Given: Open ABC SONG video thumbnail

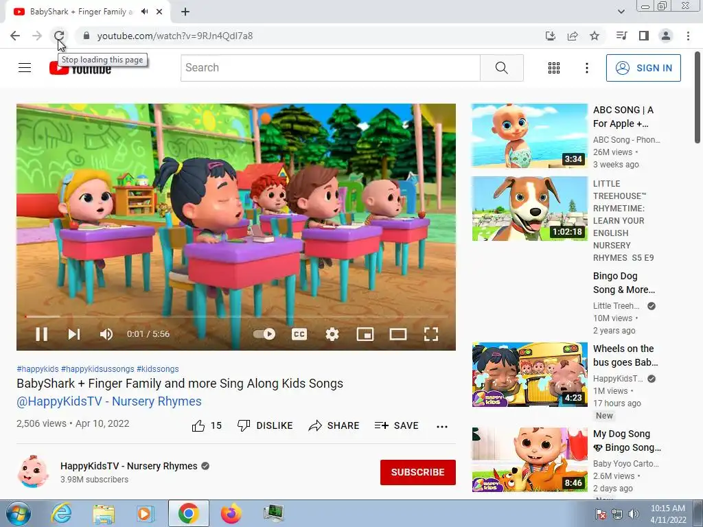Looking at the screenshot, I should (529, 136).
